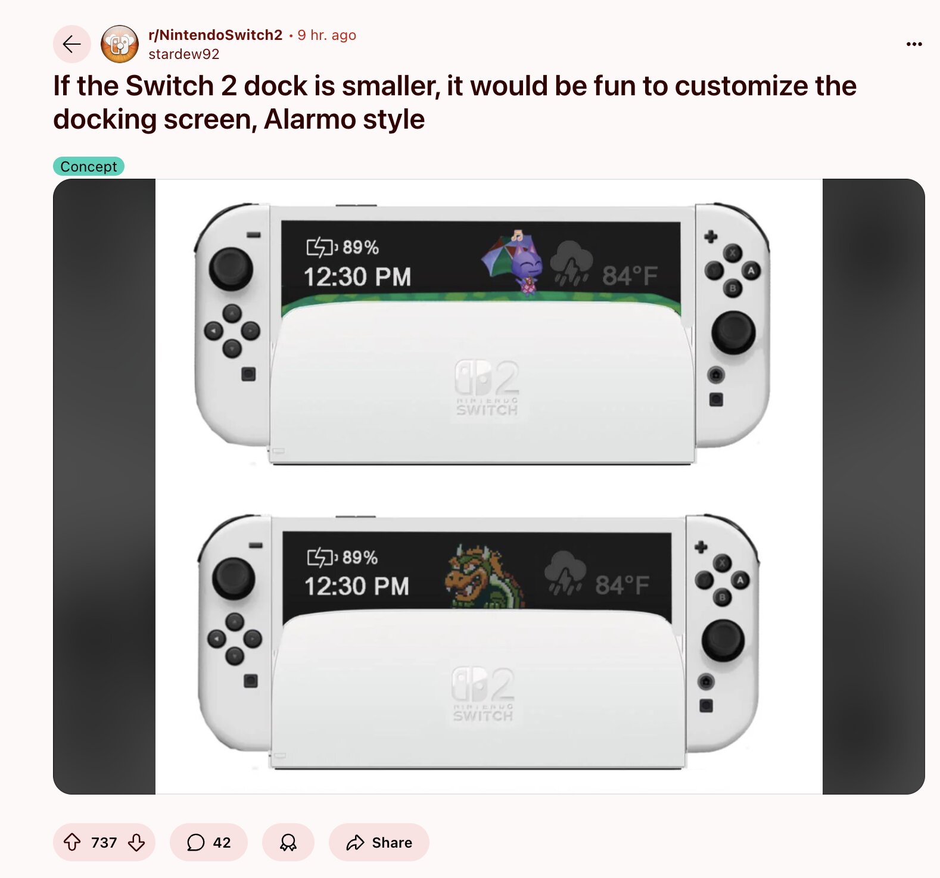This screenshot has height=878, width=940.
Task: Click the 737 vote score
Action: pyautogui.click(x=104, y=842)
